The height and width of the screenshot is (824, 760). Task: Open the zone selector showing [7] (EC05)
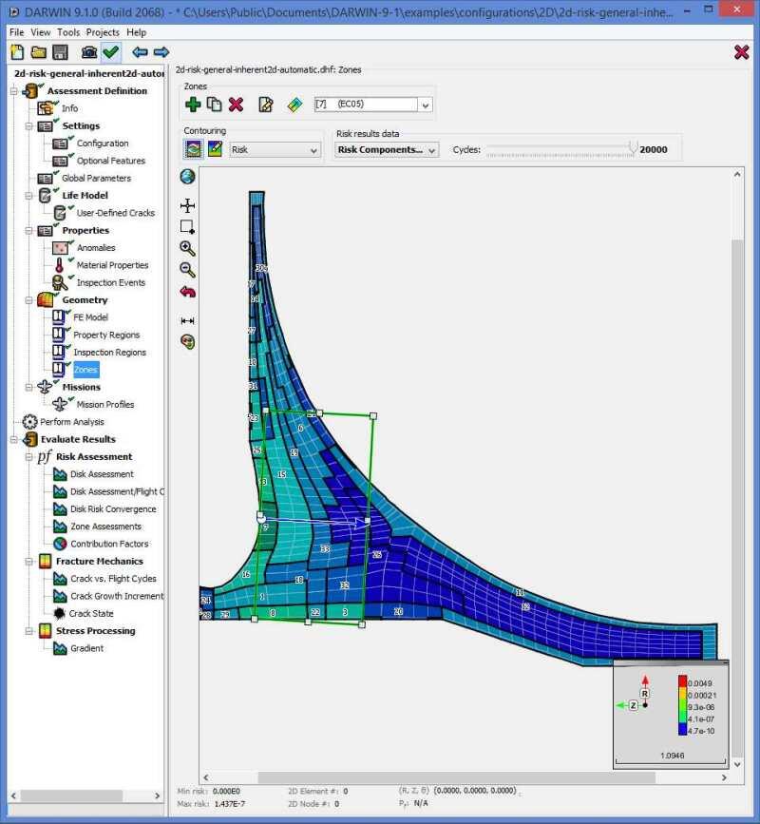(367, 105)
